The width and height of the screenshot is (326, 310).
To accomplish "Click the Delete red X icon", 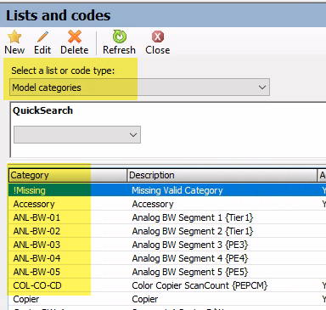I will coord(75,37).
